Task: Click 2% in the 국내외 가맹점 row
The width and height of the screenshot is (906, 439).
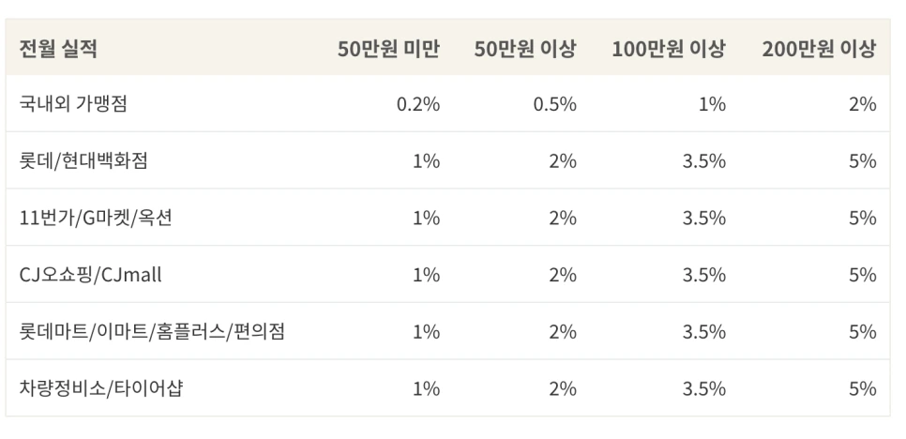Action: [863, 104]
